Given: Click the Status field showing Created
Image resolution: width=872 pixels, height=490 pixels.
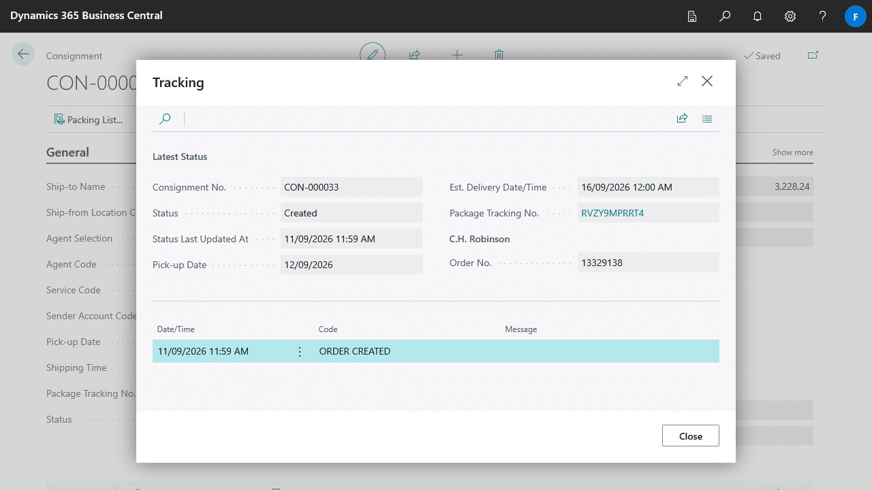Looking at the screenshot, I should point(352,213).
